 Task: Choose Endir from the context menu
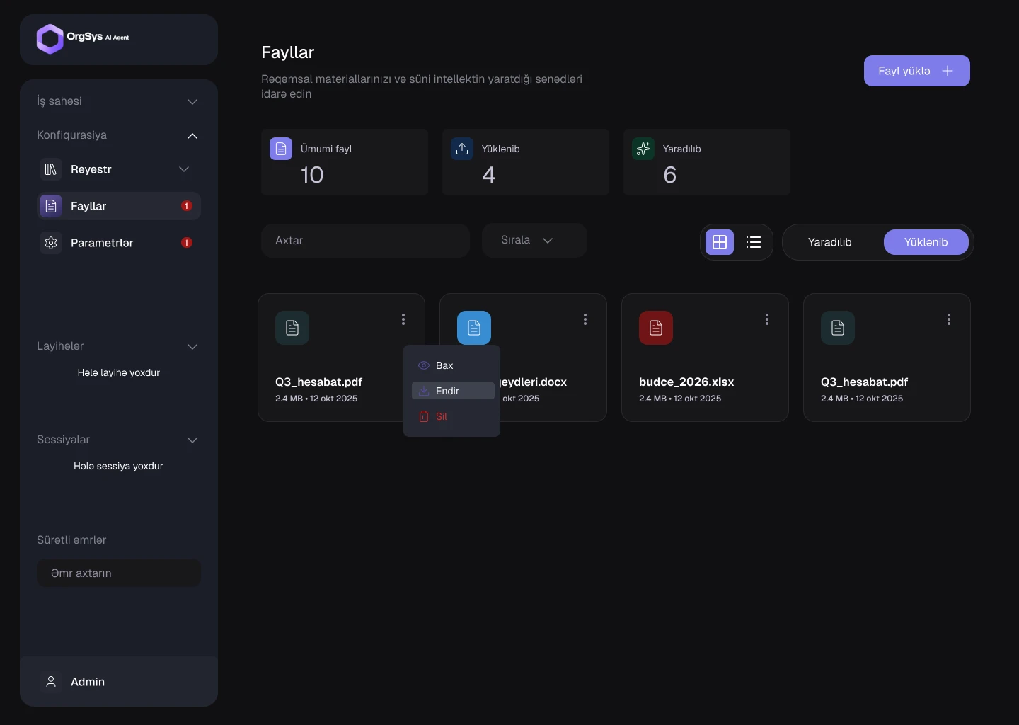pyautogui.click(x=453, y=391)
